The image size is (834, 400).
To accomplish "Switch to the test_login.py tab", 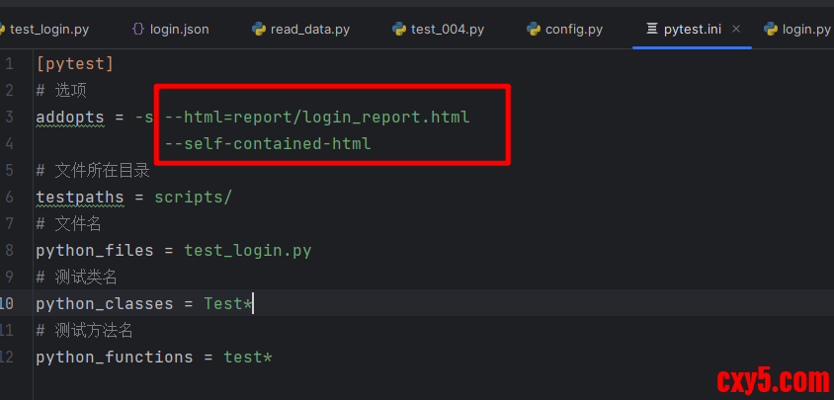I will (49, 29).
